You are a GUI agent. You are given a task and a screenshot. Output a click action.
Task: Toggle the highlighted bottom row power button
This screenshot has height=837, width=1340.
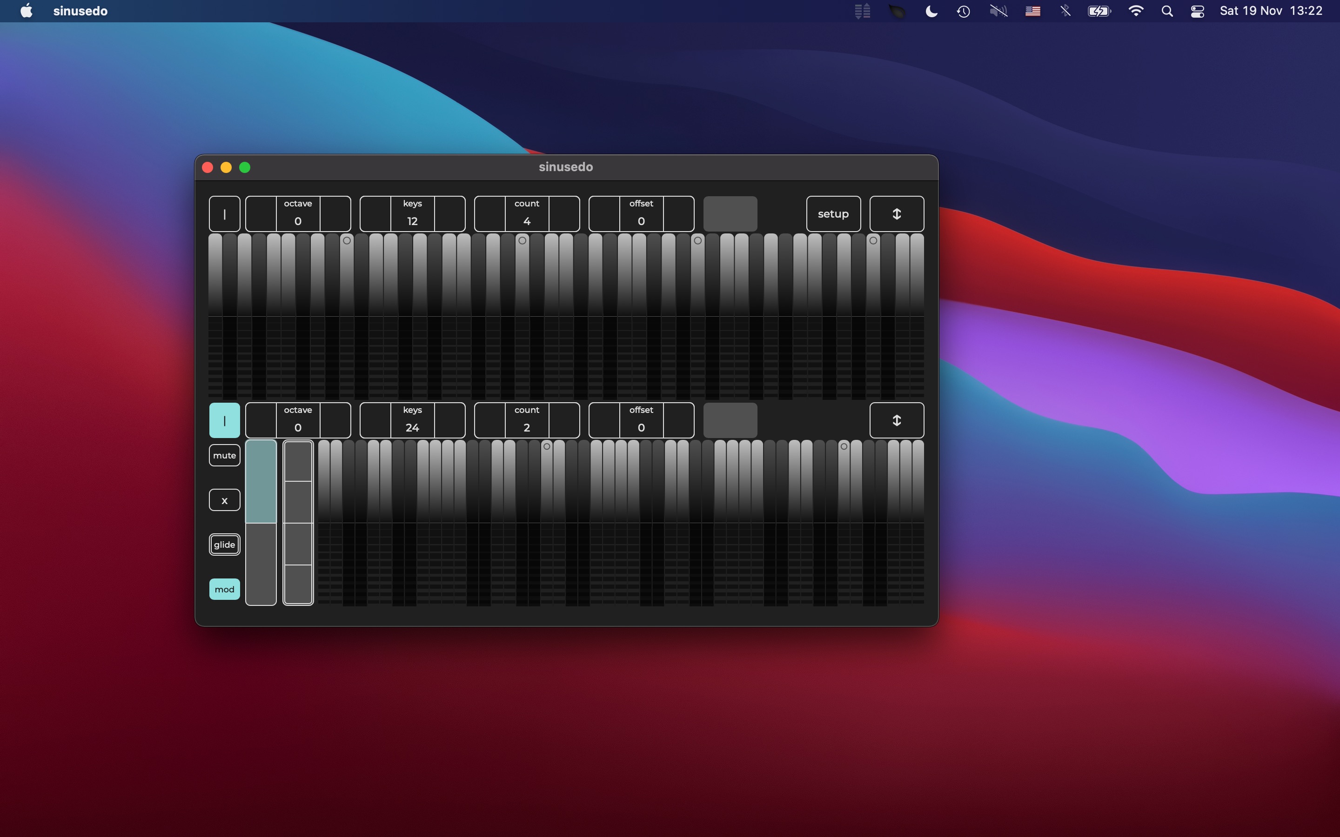click(x=224, y=421)
